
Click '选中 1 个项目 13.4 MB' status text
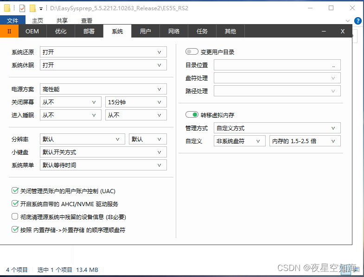68,270
